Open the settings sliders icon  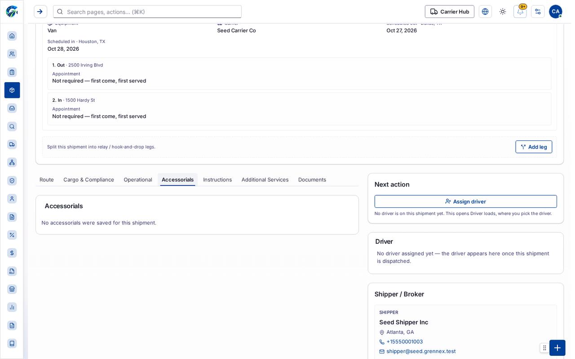click(538, 12)
